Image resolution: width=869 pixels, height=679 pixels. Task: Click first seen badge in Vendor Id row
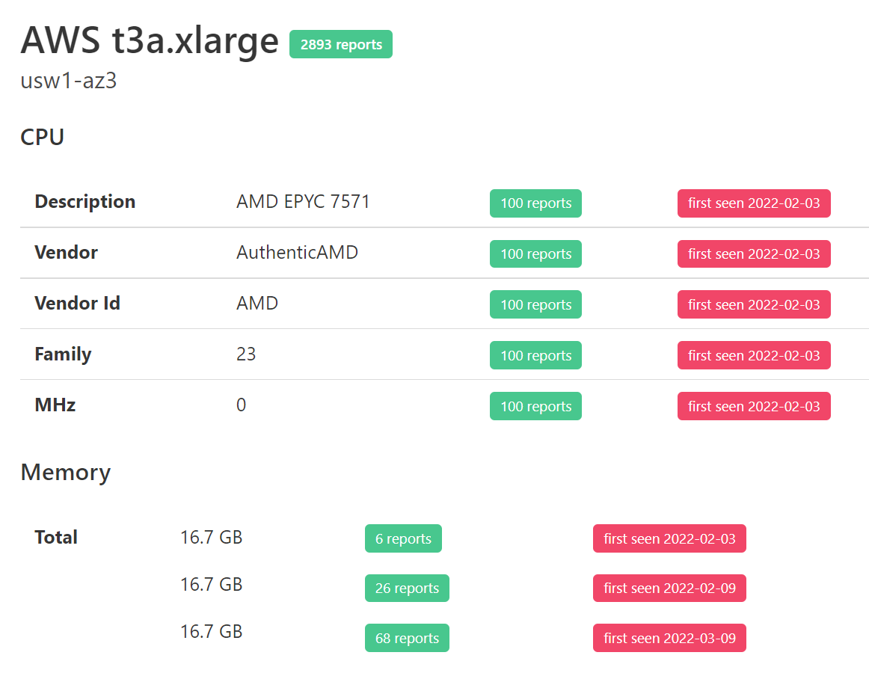[x=754, y=305]
